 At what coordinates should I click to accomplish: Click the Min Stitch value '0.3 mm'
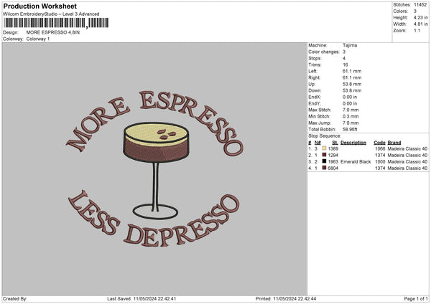click(x=351, y=116)
